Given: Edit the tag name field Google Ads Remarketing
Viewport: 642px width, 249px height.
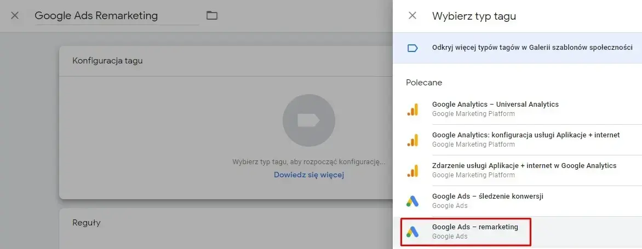Looking at the screenshot, I should (x=117, y=16).
